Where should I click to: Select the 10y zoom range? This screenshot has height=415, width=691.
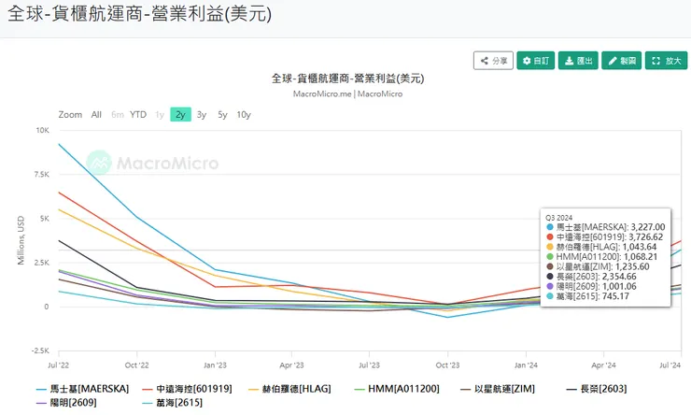tap(244, 115)
